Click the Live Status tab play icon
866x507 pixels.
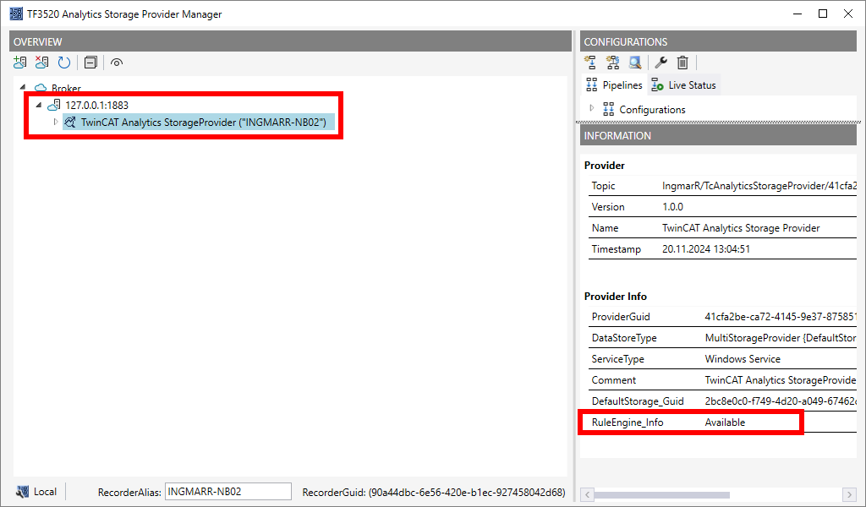[657, 85]
